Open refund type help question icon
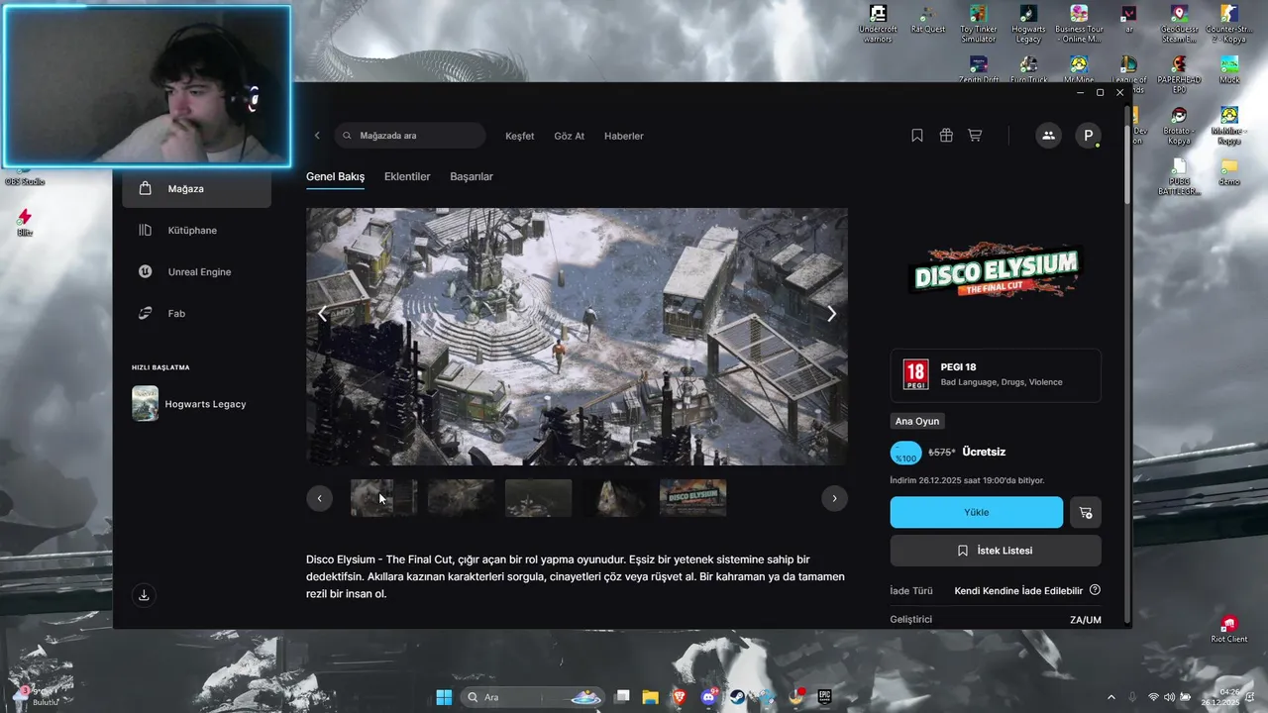Image resolution: width=1268 pixels, height=713 pixels. (x=1095, y=590)
